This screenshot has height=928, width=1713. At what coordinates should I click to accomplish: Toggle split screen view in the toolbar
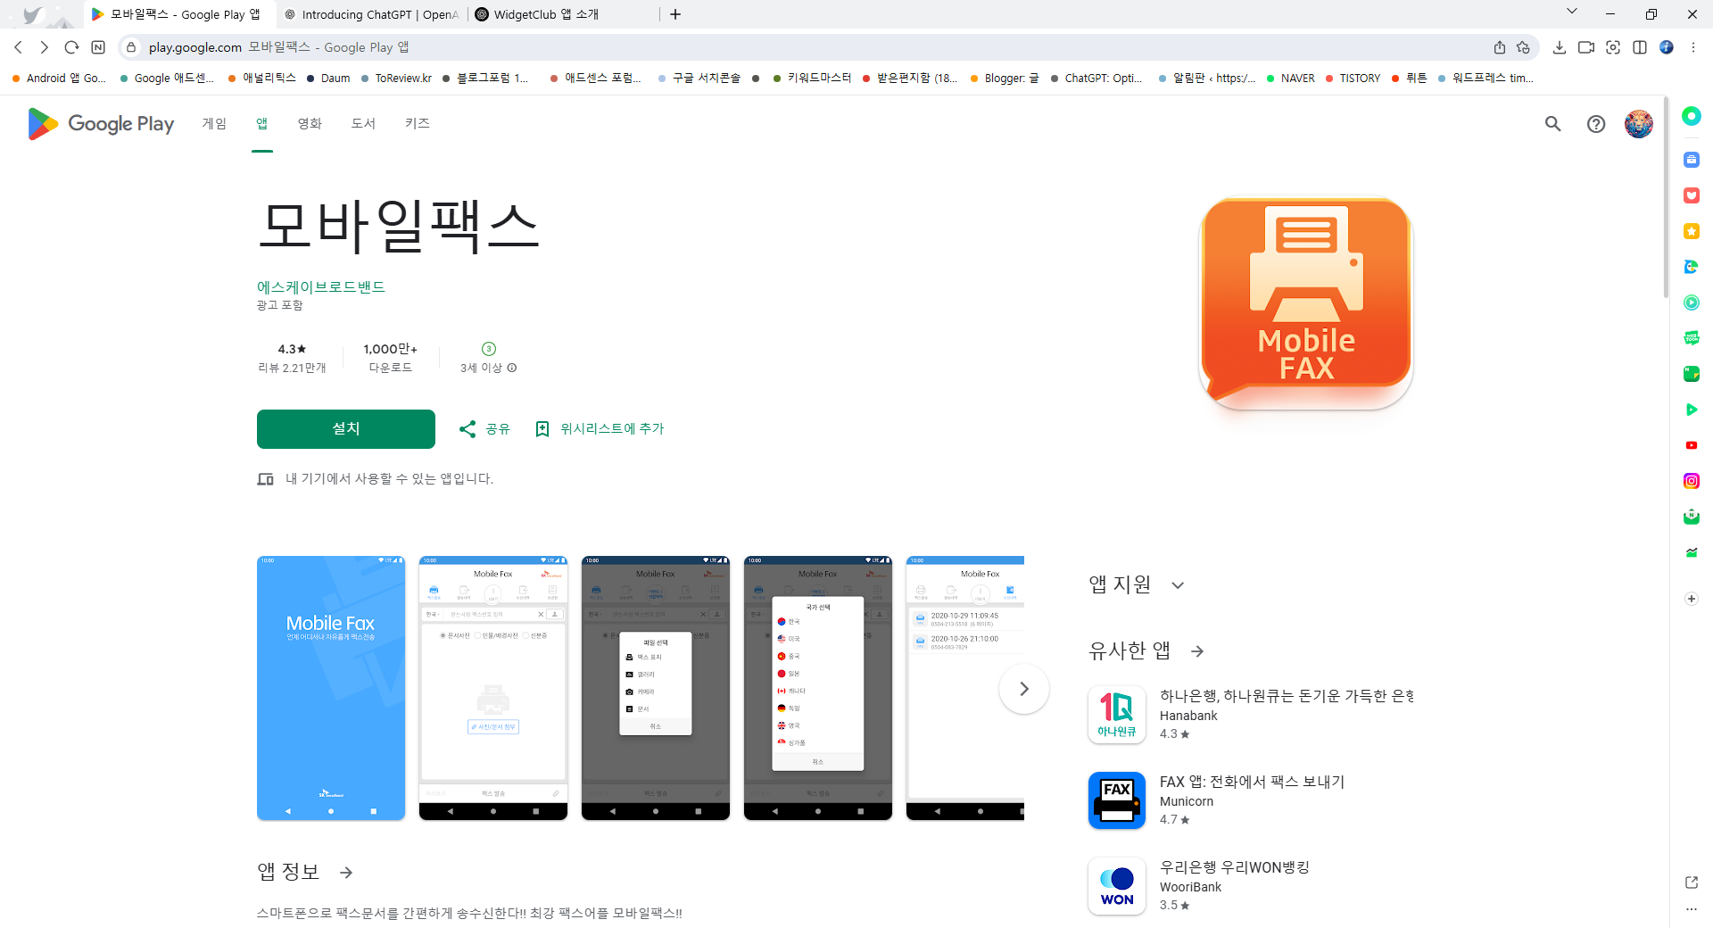[x=1640, y=47]
